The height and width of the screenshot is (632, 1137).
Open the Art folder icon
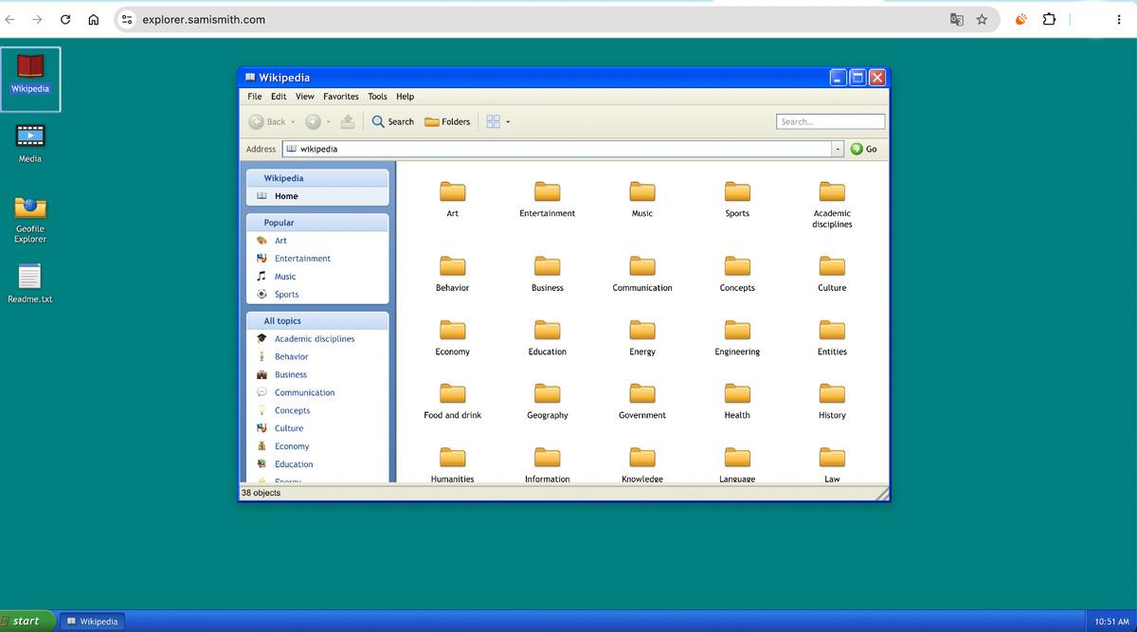coord(452,191)
